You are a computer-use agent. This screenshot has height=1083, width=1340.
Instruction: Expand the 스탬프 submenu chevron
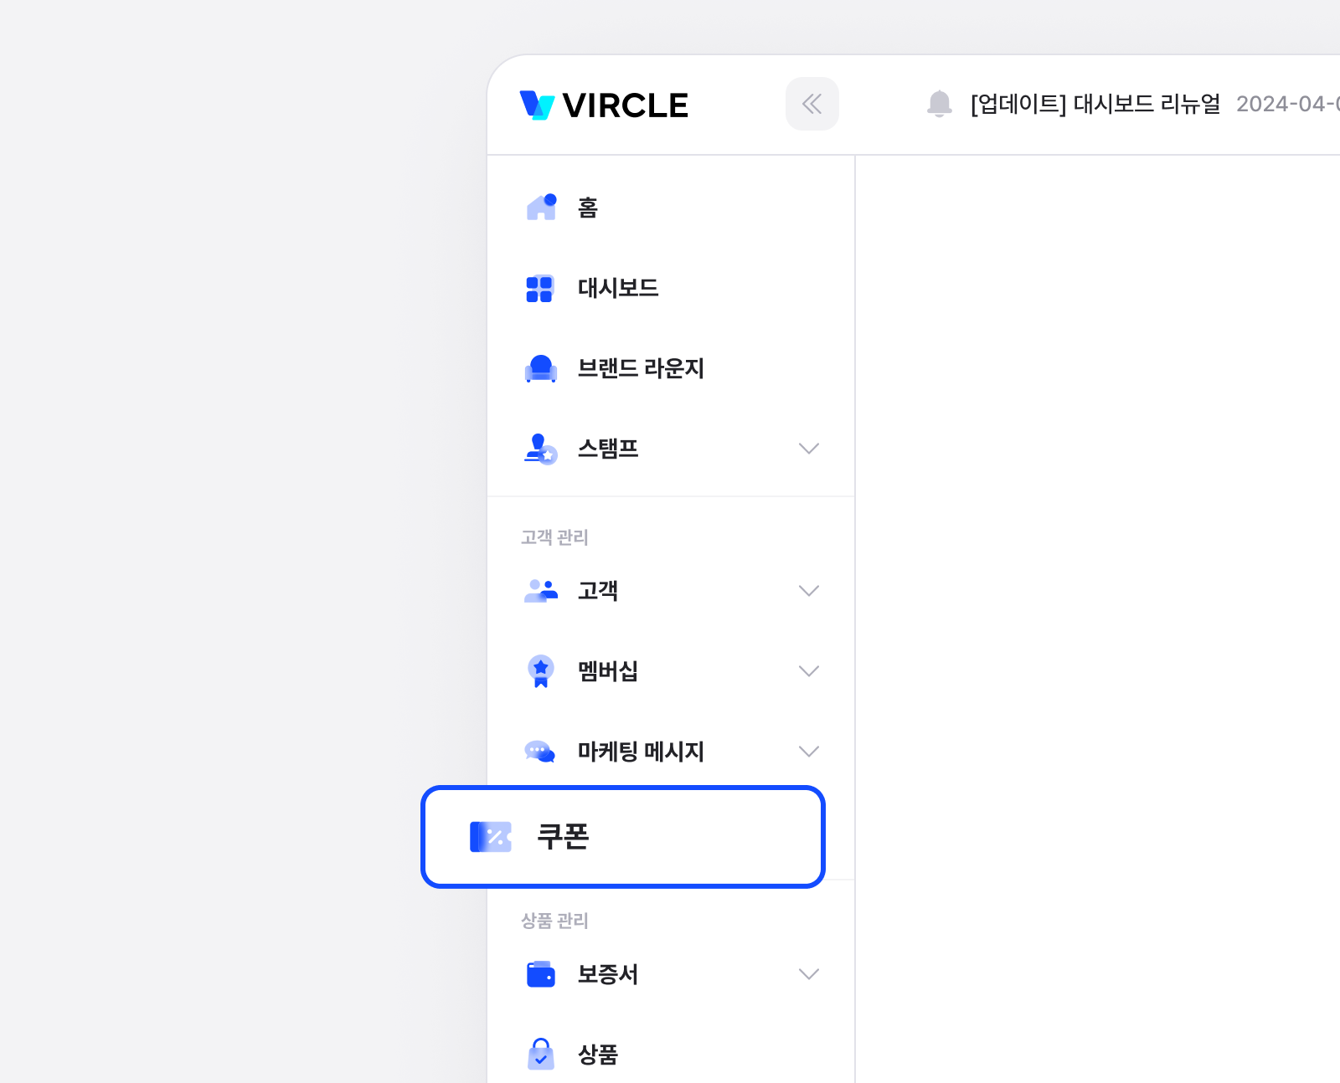(x=808, y=449)
